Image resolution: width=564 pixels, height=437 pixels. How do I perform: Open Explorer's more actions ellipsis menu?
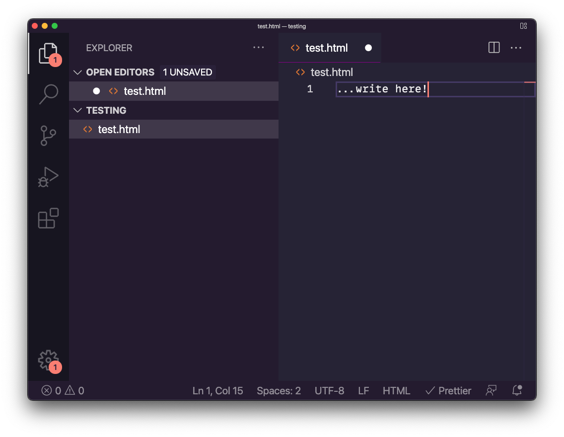[x=258, y=48]
